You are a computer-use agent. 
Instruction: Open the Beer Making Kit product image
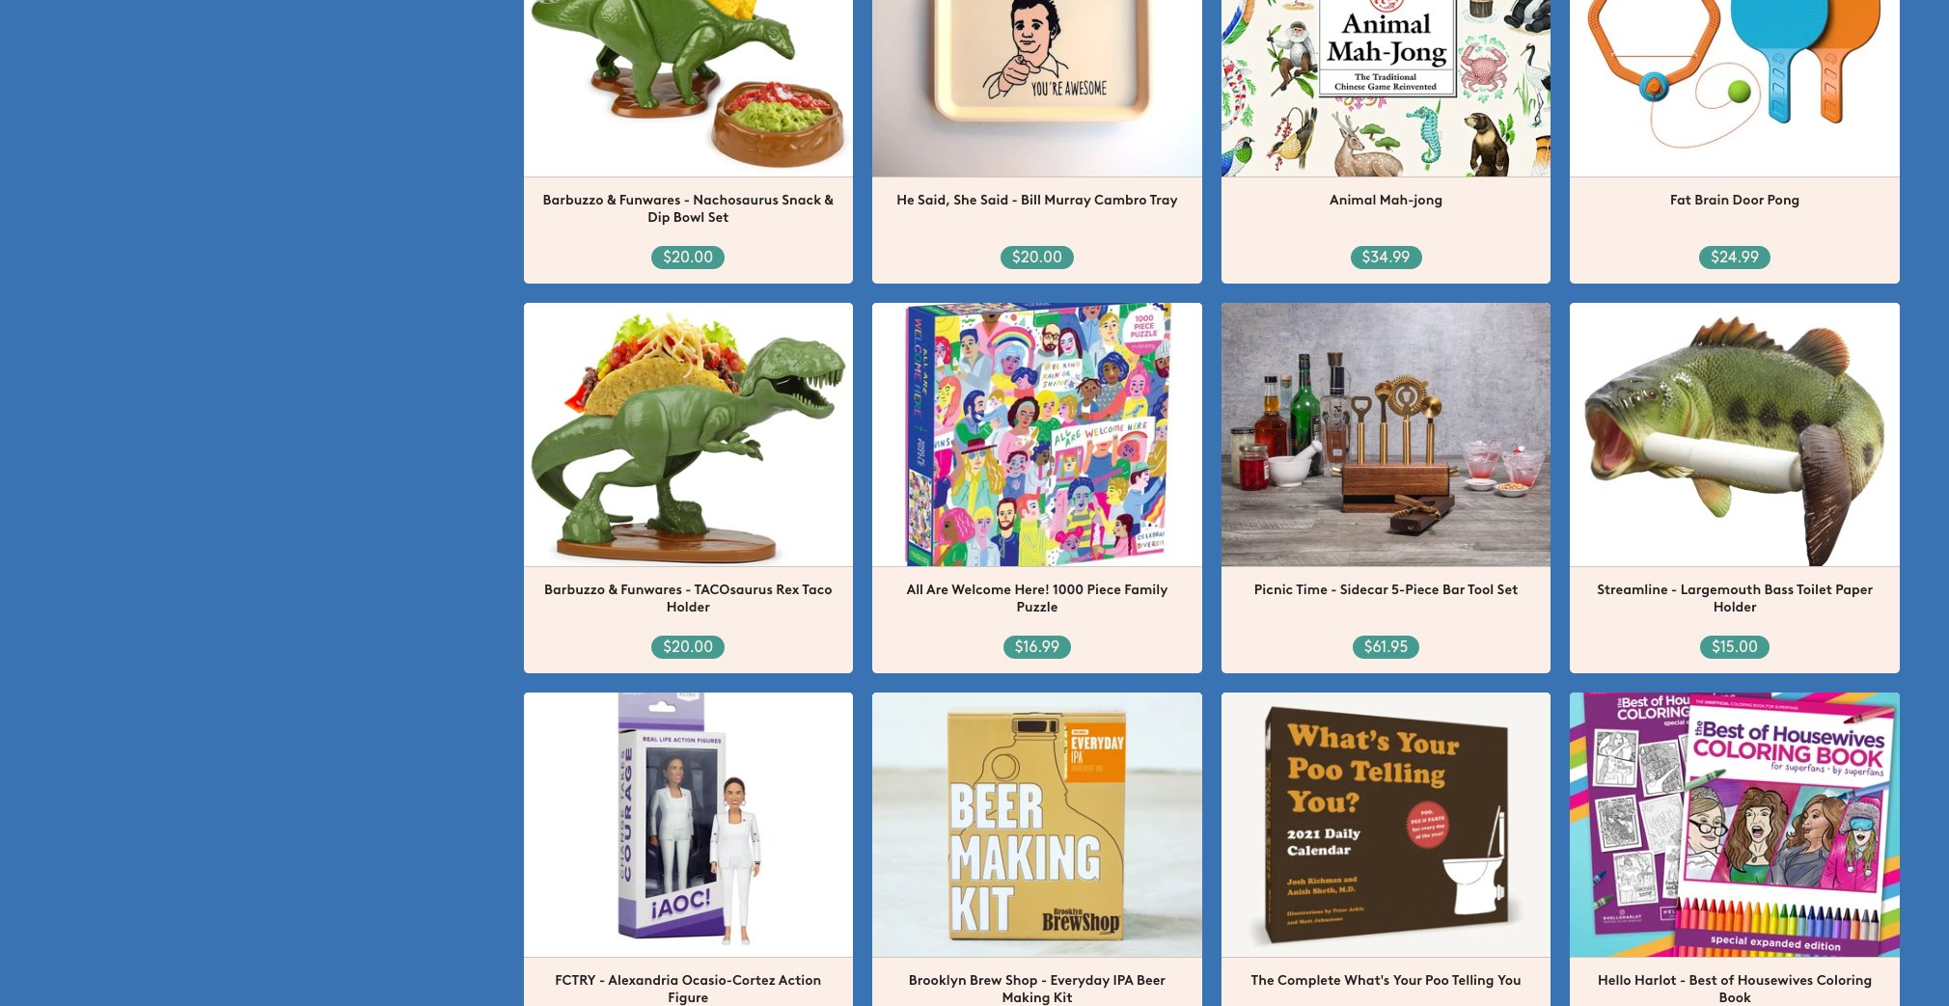pos(1037,825)
